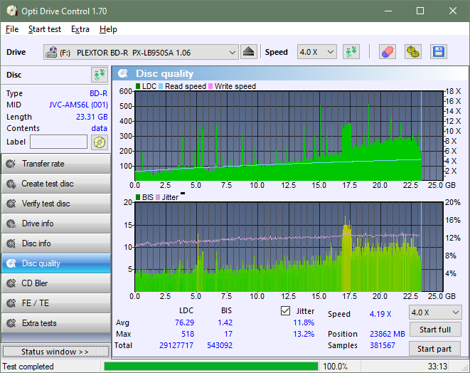Click the Speed value 4.19 X

380,314
